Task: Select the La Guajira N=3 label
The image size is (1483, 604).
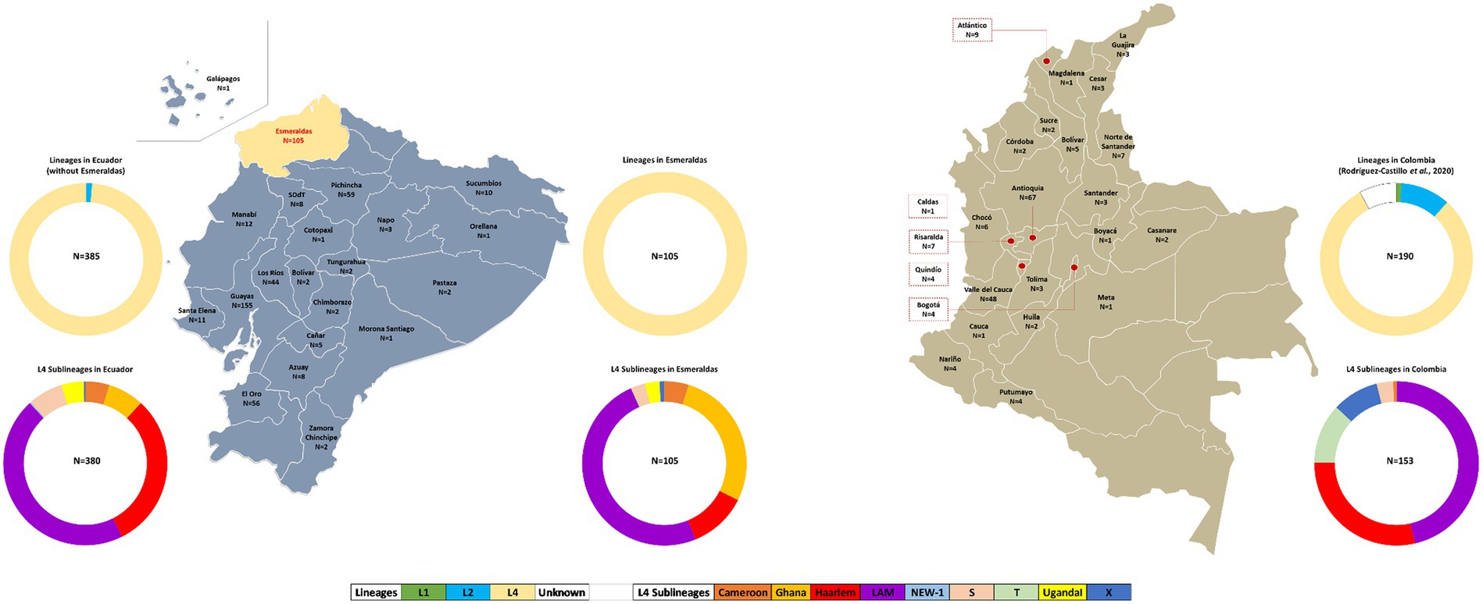Action: point(1123,44)
